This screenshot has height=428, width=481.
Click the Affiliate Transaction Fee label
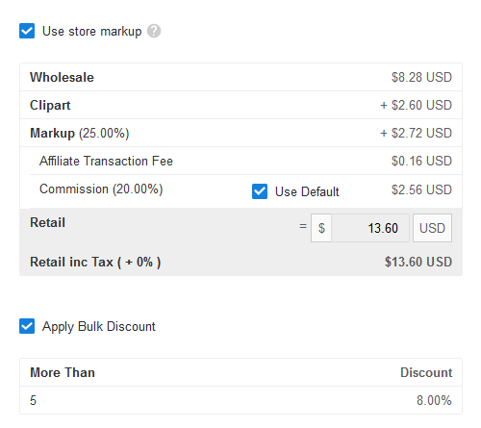pos(106,161)
